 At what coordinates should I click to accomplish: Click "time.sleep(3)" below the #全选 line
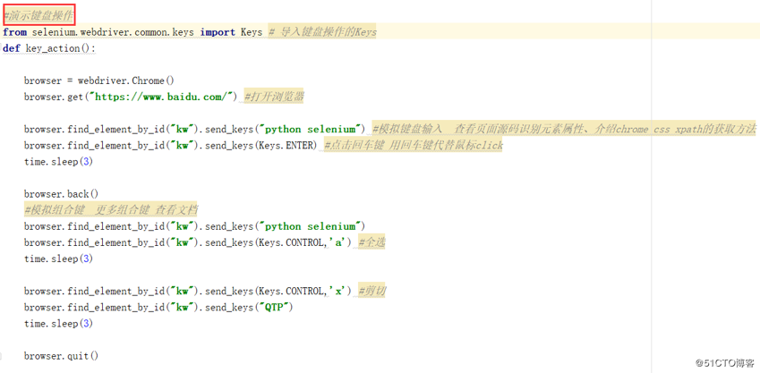pyautogui.click(x=58, y=259)
